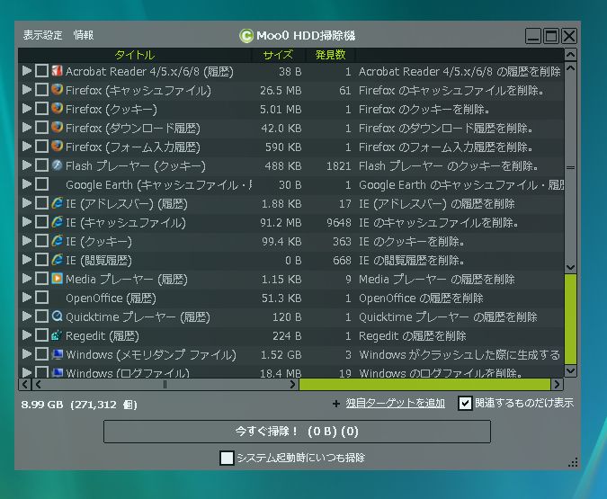Screen dimensions: 607x499
Task: Uncheck the 関連するものだけ表示 checkbox
Action: 465,404
